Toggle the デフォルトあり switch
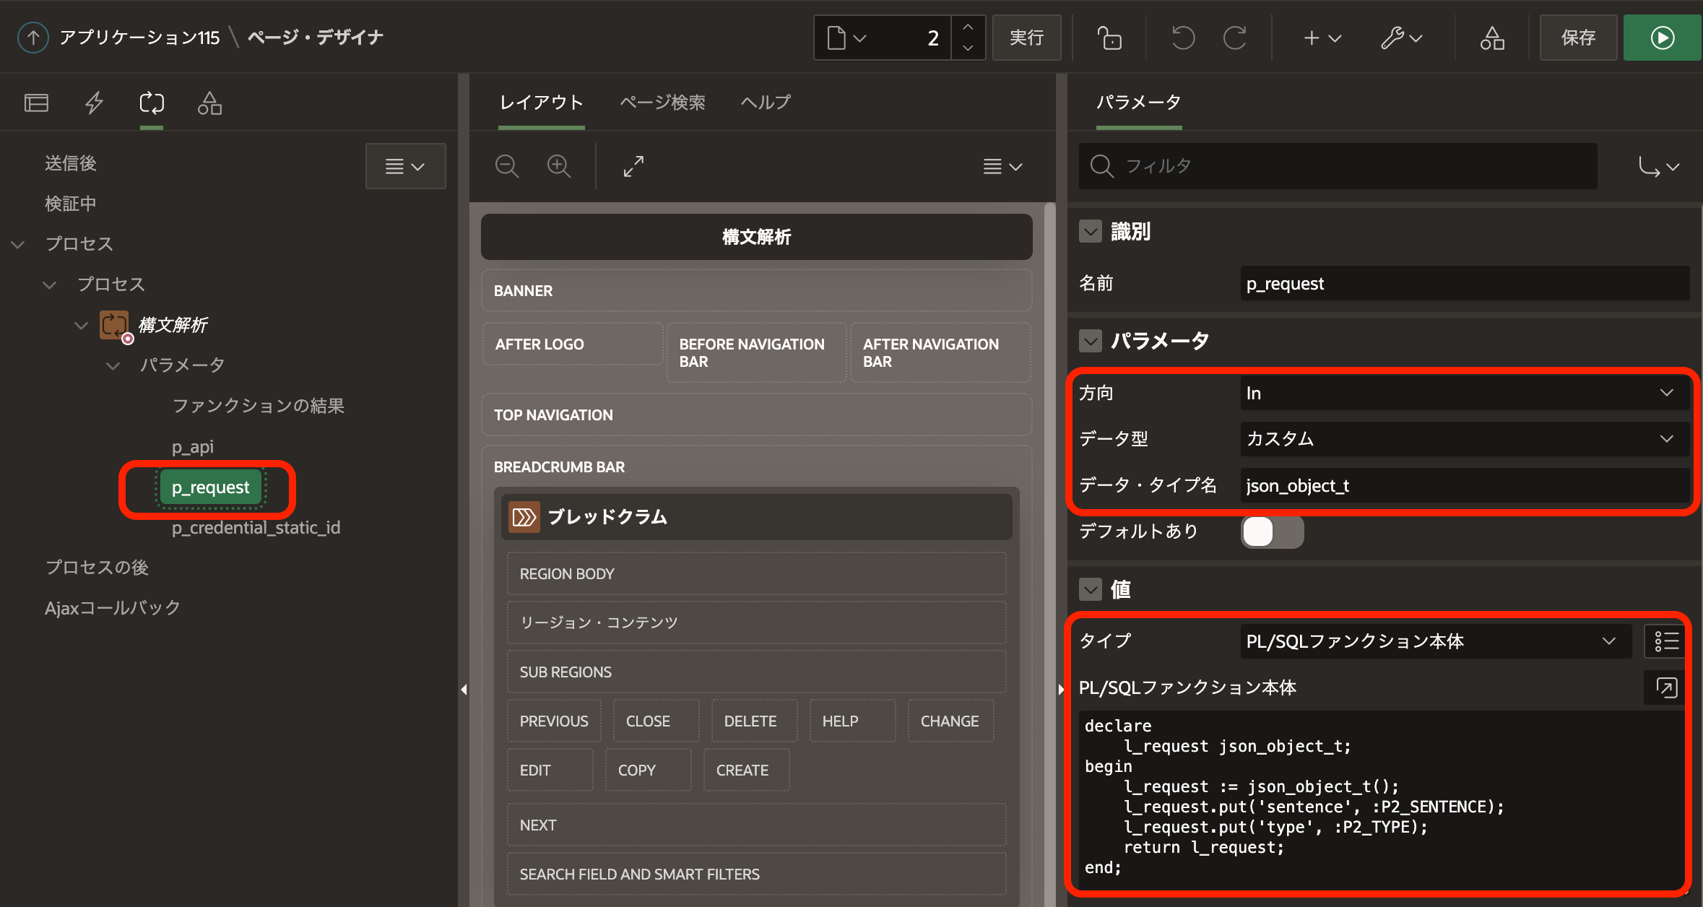The width and height of the screenshot is (1703, 907). tap(1272, 532)
